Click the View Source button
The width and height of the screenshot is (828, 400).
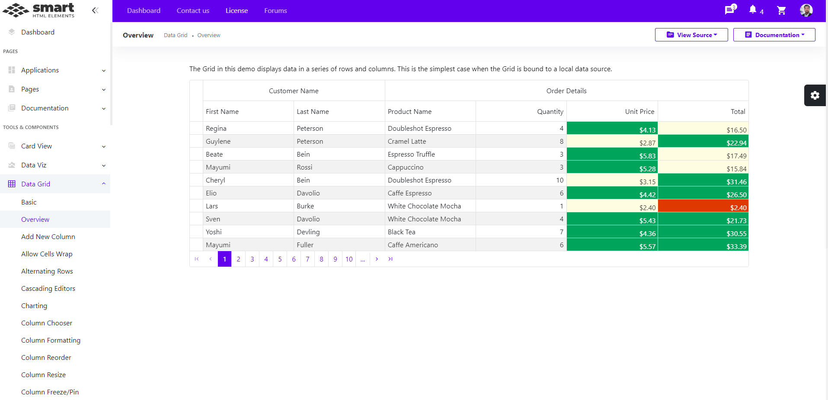coord(691,35)
